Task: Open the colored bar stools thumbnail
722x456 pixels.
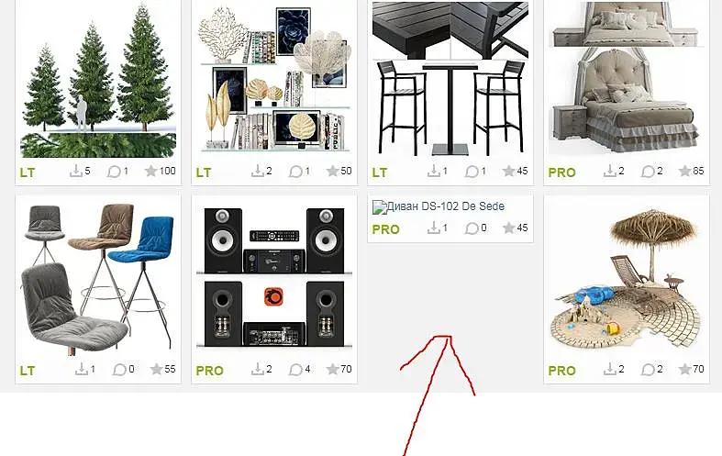Action: point(98,277)
